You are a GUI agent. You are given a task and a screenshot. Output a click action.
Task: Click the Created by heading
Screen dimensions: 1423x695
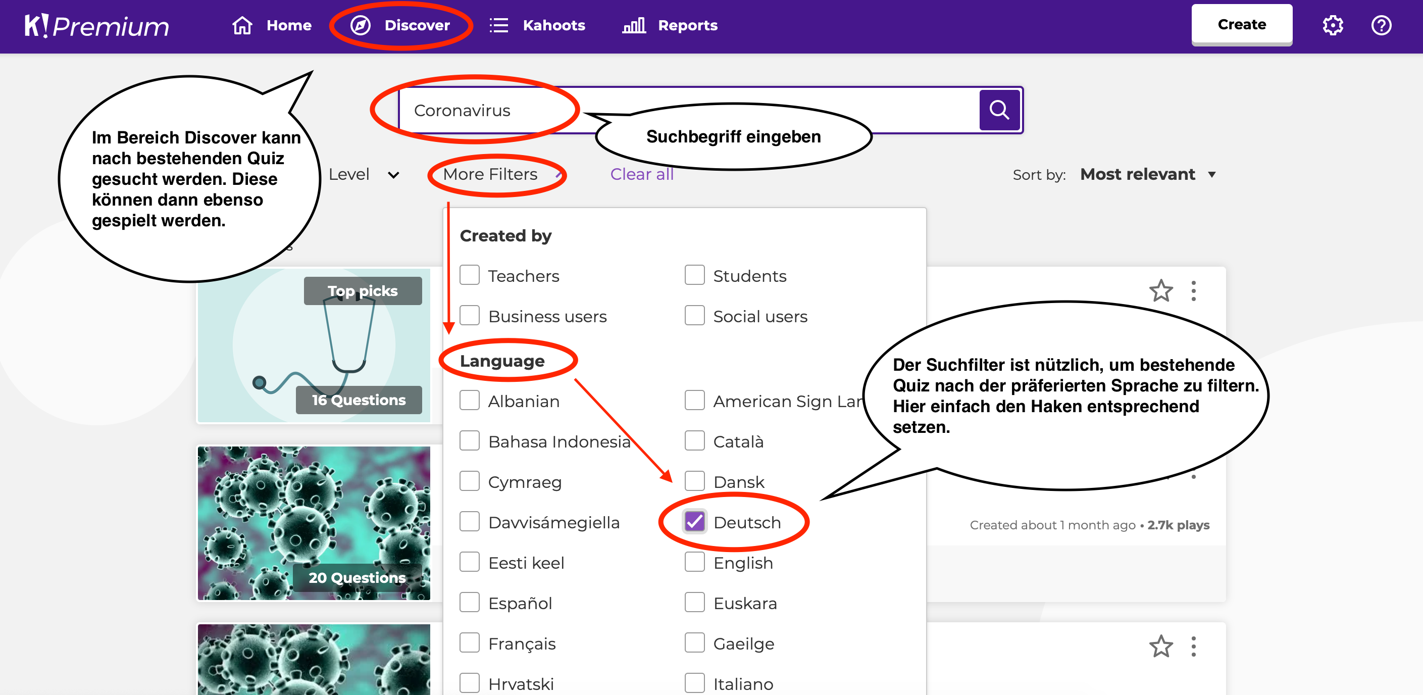[x=505, y=236]
